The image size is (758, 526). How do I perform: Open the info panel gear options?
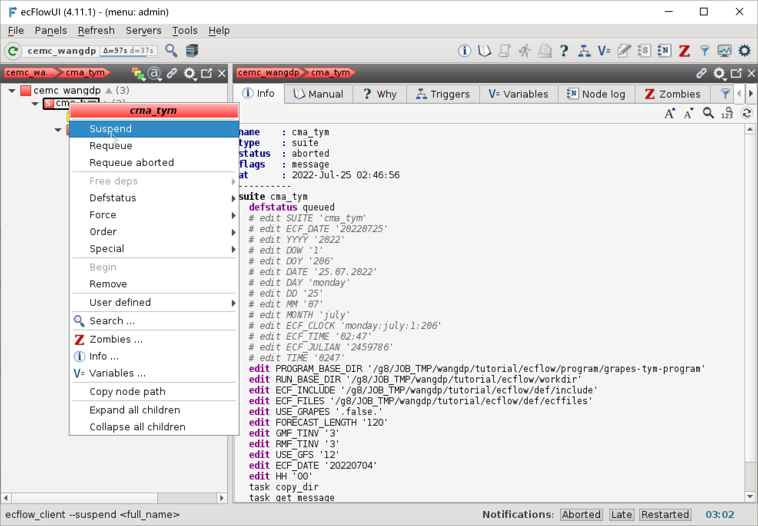coord(719,73)
